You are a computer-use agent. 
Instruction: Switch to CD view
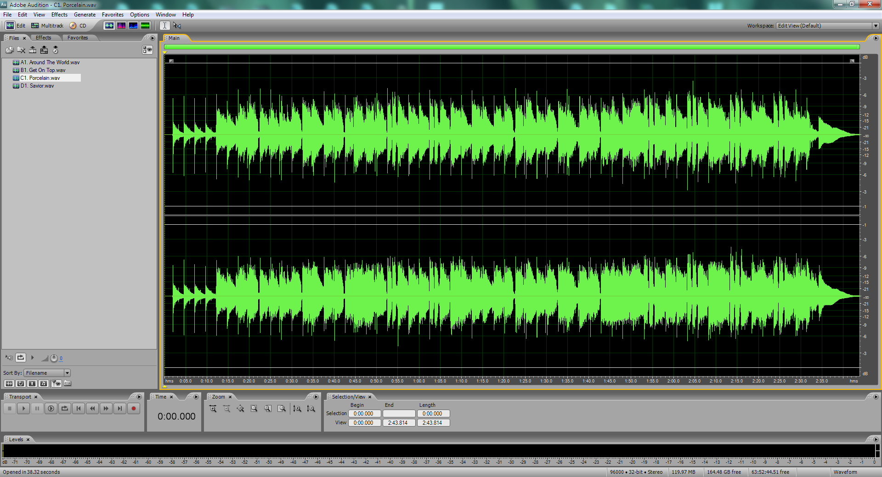pyautogui.click(x=78, y=26)
